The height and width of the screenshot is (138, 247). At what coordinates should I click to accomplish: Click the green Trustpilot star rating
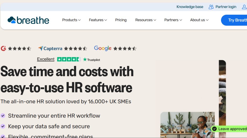tap(69, 60)
